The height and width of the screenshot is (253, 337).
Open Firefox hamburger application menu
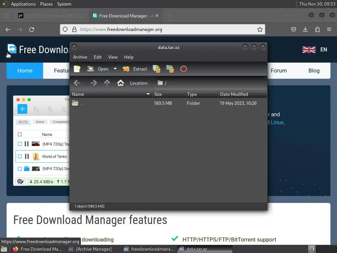click(x=329, y=29)
